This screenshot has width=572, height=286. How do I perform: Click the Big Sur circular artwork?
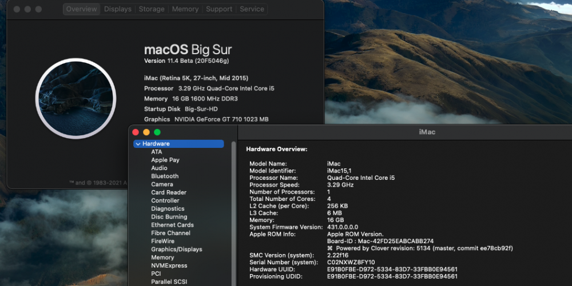76,99
